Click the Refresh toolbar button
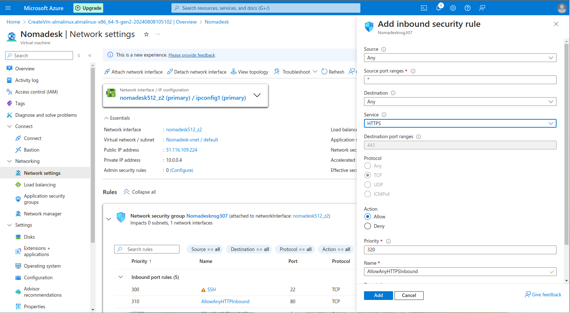This screenshot has height=313, width=570. tap(333, 72)
